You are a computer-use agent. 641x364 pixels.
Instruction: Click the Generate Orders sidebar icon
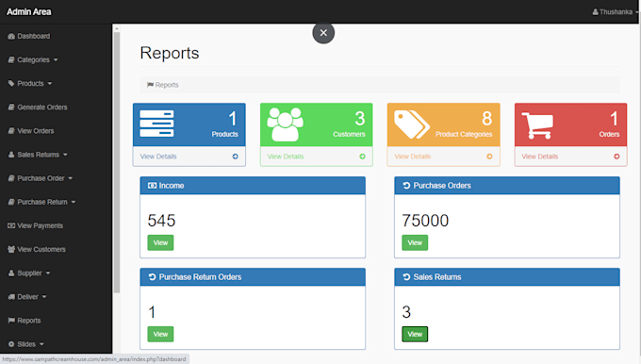click(x=11, y=108)
